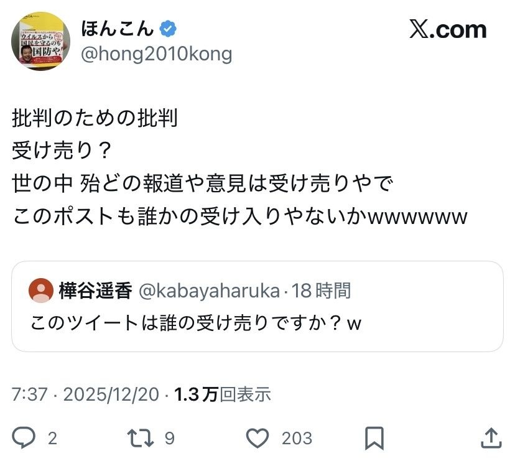The image size is (515, 471).
Task: Click the 203 likes count
Action: tap(297, 439)
